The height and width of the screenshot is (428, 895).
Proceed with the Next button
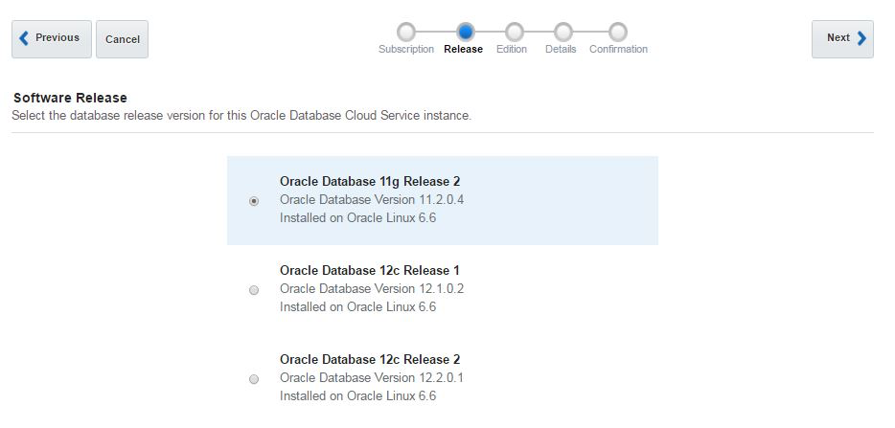pyautogui.click(x=842, y=38)
